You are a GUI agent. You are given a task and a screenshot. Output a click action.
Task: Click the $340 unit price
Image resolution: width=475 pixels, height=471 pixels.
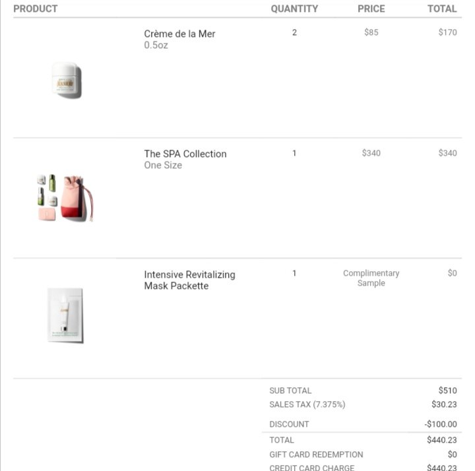pos(371,153)
